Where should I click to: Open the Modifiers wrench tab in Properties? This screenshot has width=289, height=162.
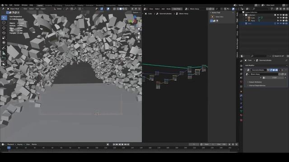241,95
